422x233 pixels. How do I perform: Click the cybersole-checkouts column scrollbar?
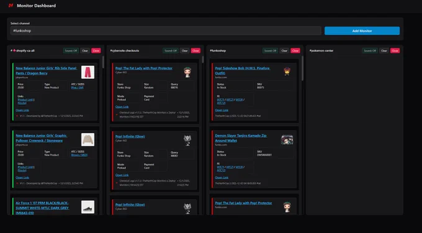pos(203,59)
